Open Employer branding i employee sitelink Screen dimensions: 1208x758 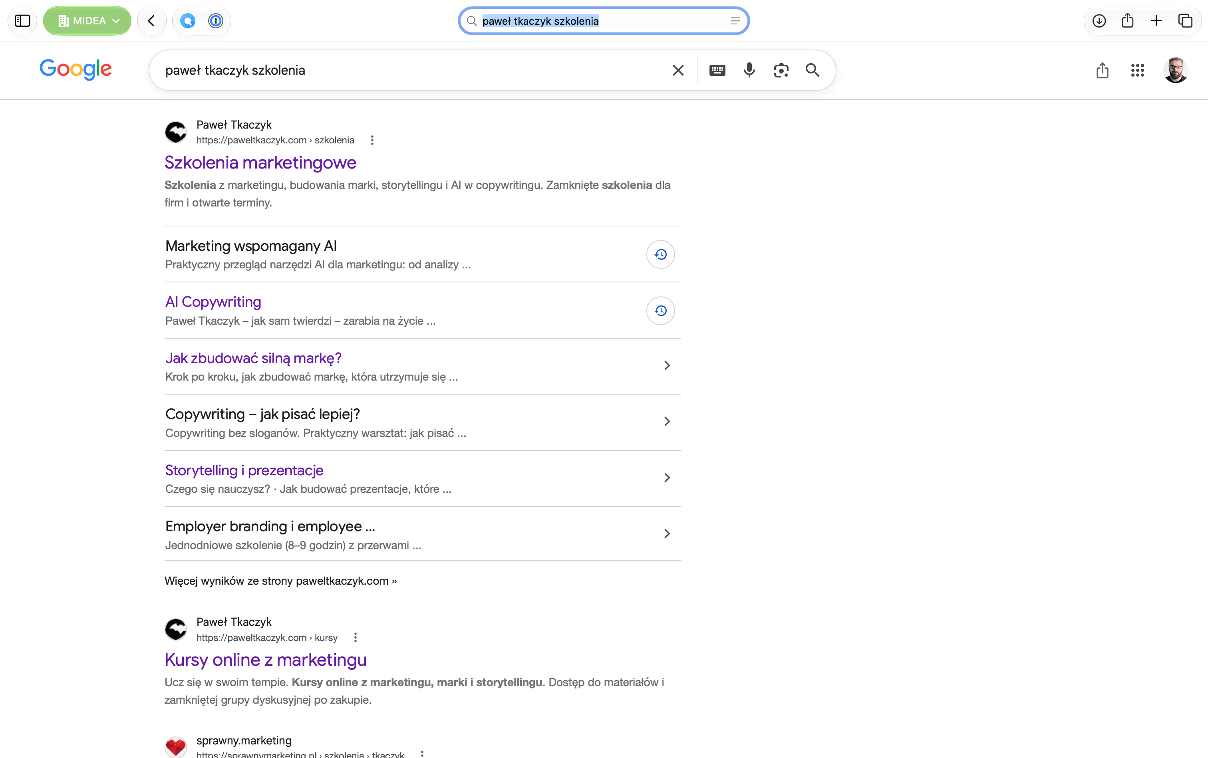tap(270, 526)
